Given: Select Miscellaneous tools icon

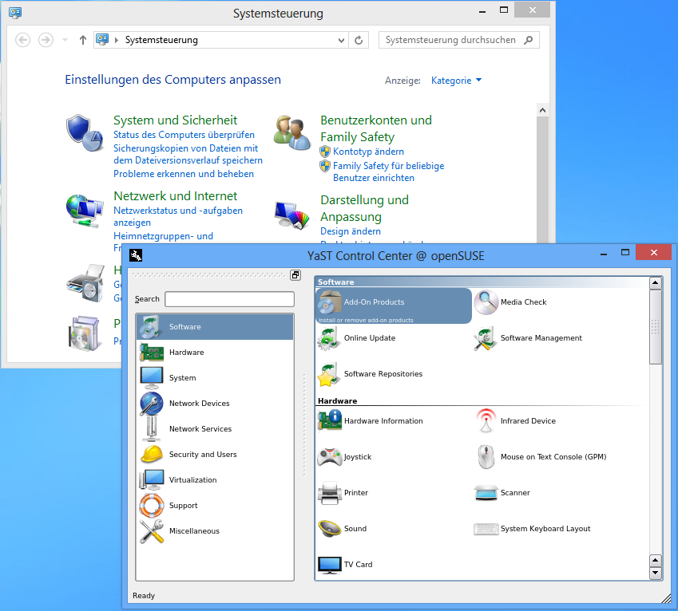Looking at the screenshot, I should (x=152, y=530).
